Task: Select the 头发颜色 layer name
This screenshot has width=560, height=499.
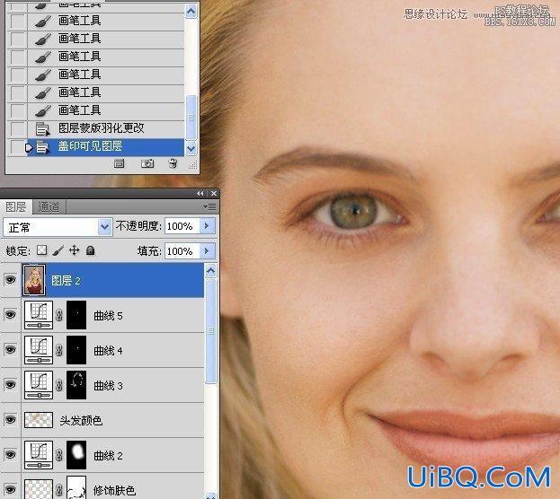Action: 81,420
